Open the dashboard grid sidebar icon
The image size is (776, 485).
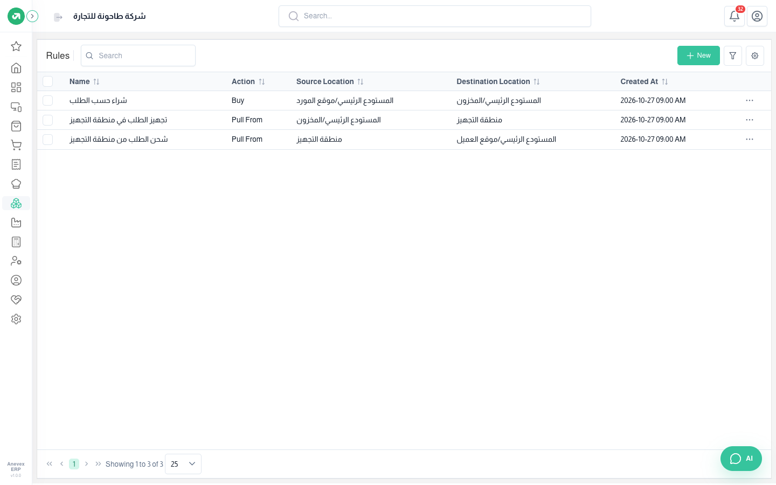pyautogui.click(x=16, y=87)
